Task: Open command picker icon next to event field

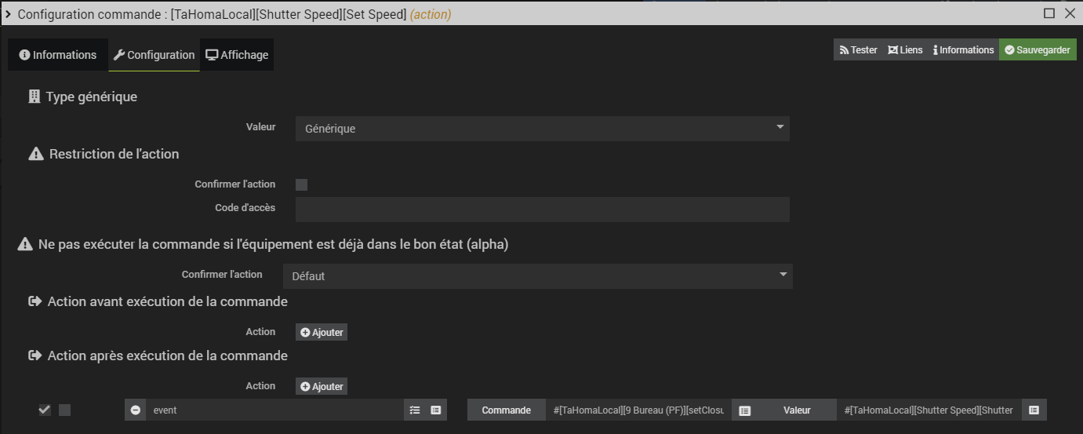Action: pos(436,410)
